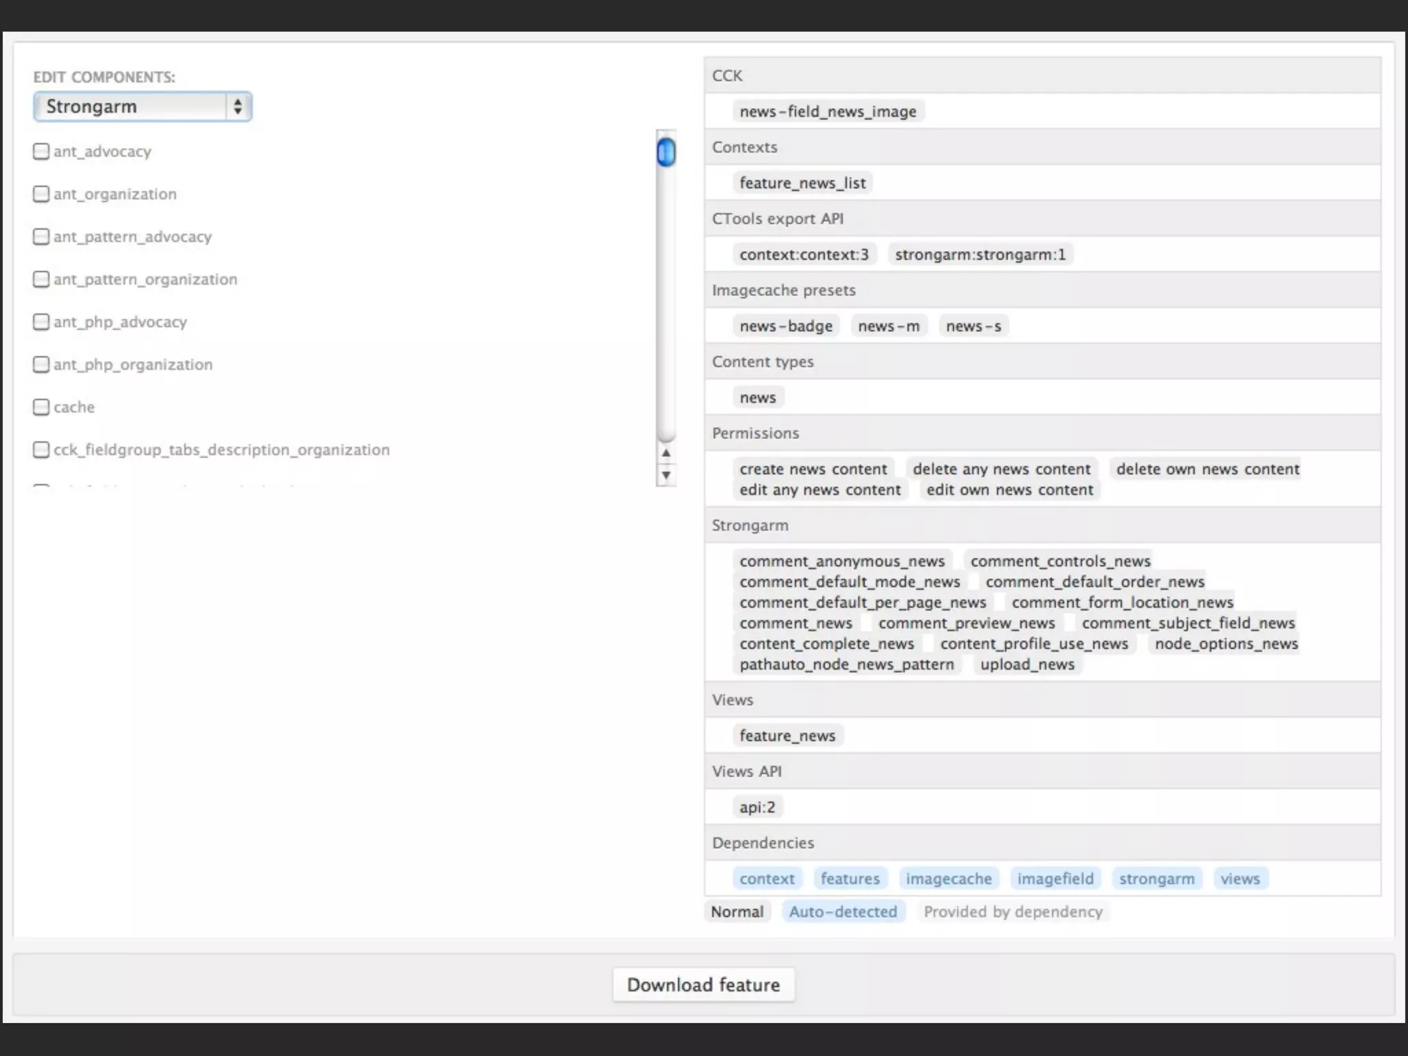
Task: Enable the ant_organization checkbox
Action: (41, 194)
